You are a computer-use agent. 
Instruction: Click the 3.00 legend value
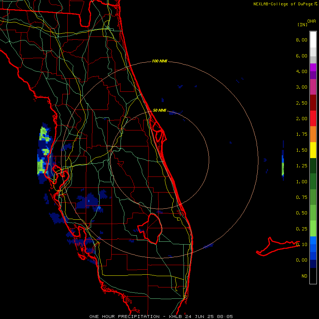pyautogui.click(x=302, y=87)
